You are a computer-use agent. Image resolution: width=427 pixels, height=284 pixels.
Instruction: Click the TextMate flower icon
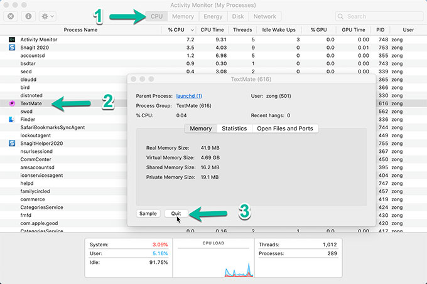12,103
